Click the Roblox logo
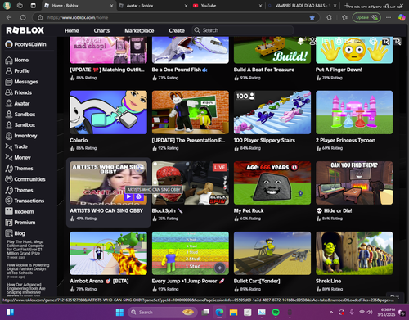This screenshot has height=320, width=409. click(25, 30)
